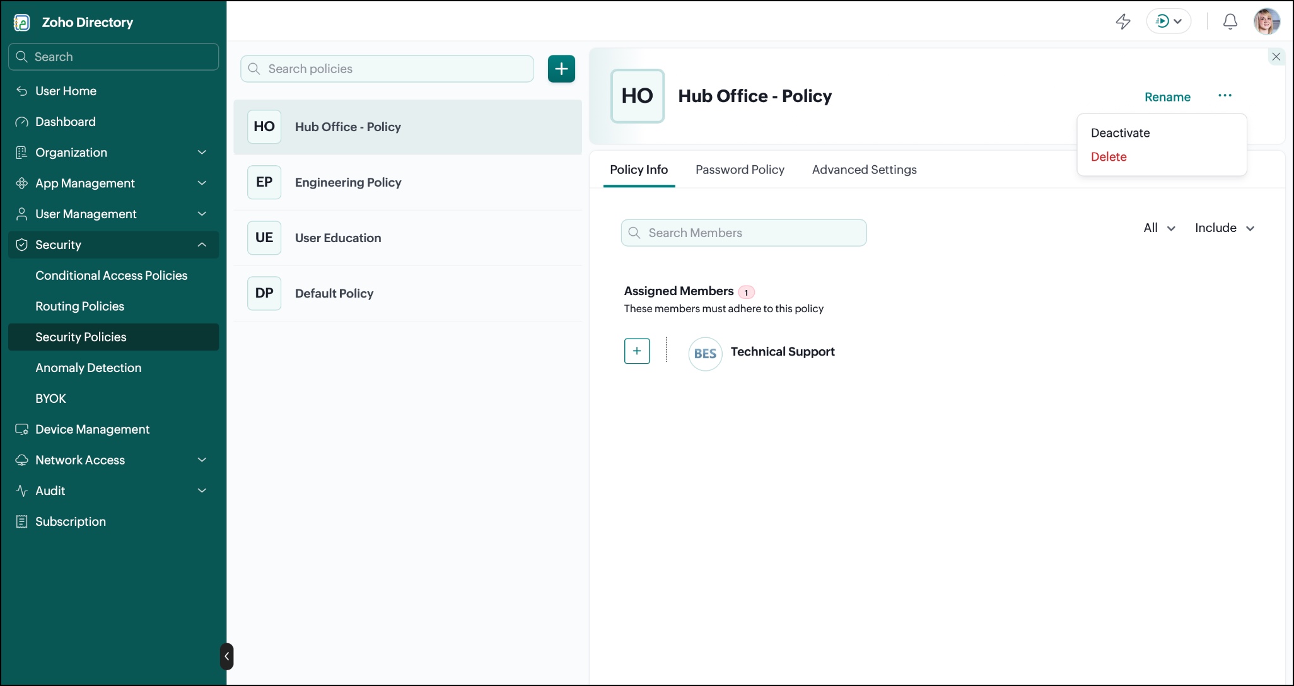
Task: Open the notifications bell
Action: pyautogui.click(x=1230, y=21)
